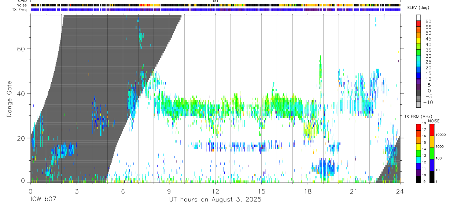Click the 35 label on ELEV colorbar
This screenshot has width=450, height=207.
(x=428, y=50)
